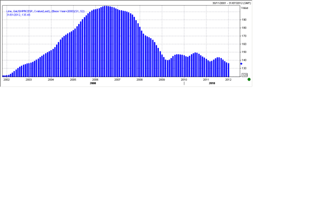This screenshot has width=323, height=203.
Task: Click the bold 2010 decade marker
Action: 212,83
